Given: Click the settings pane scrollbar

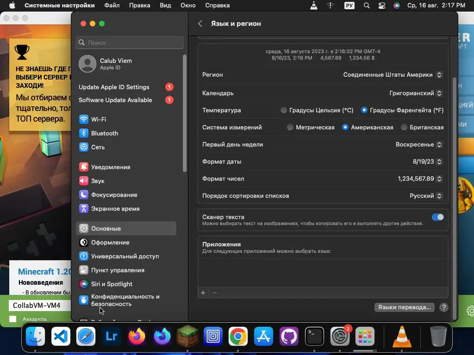Looking at the screenshot, I should point(455,198).
